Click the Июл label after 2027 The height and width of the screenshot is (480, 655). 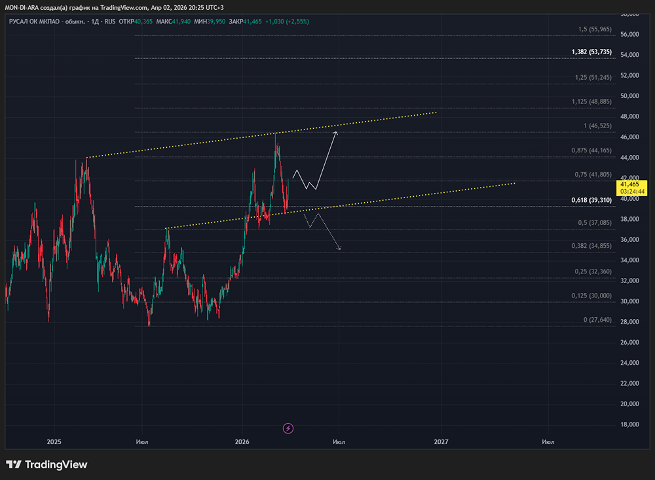pyautogui.click(x=548, y=441)
